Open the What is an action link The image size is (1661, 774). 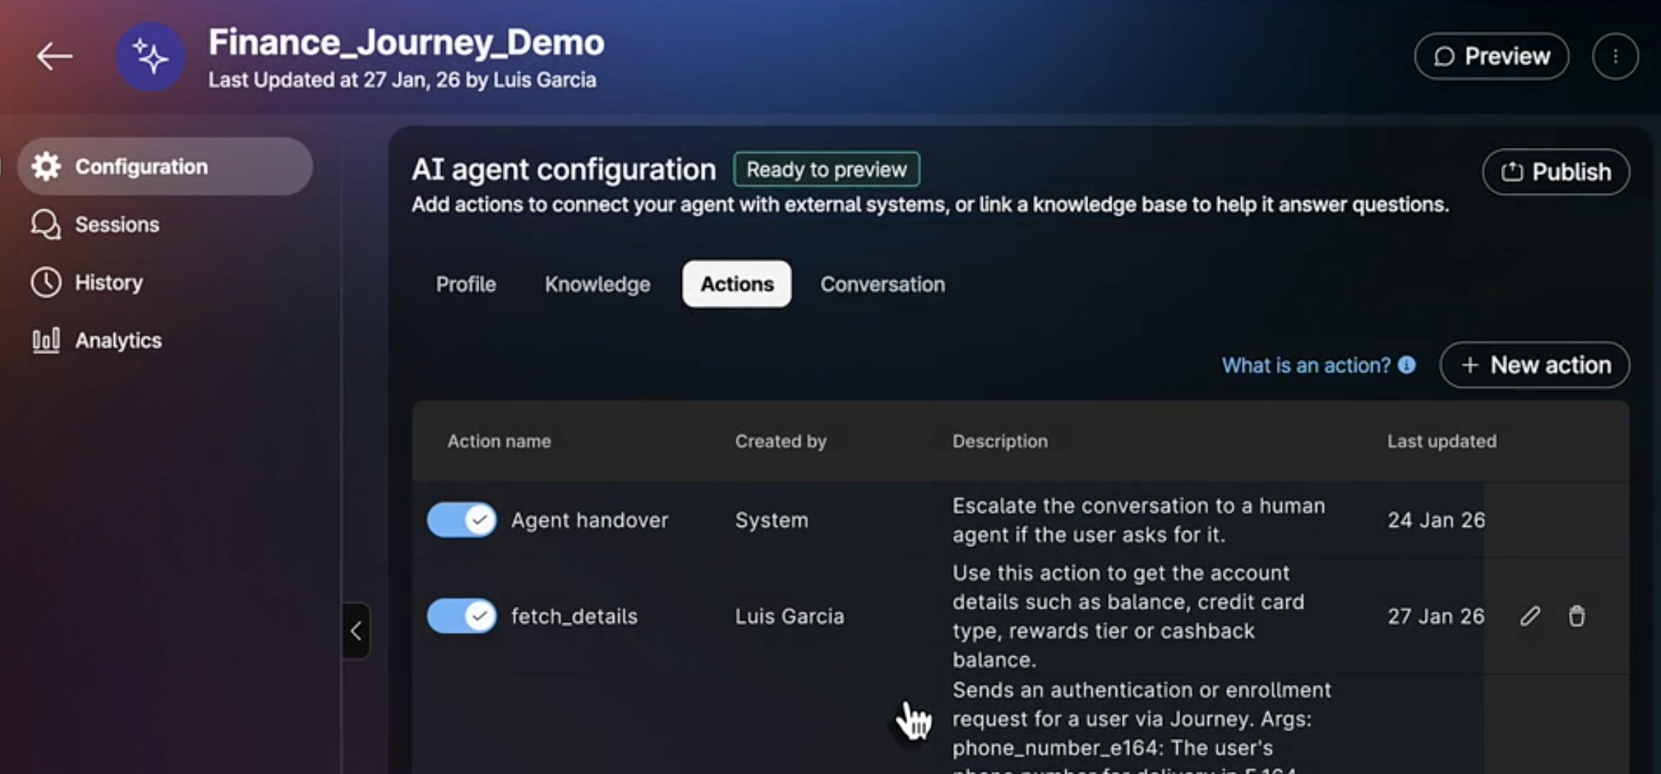coord(1305,366)
